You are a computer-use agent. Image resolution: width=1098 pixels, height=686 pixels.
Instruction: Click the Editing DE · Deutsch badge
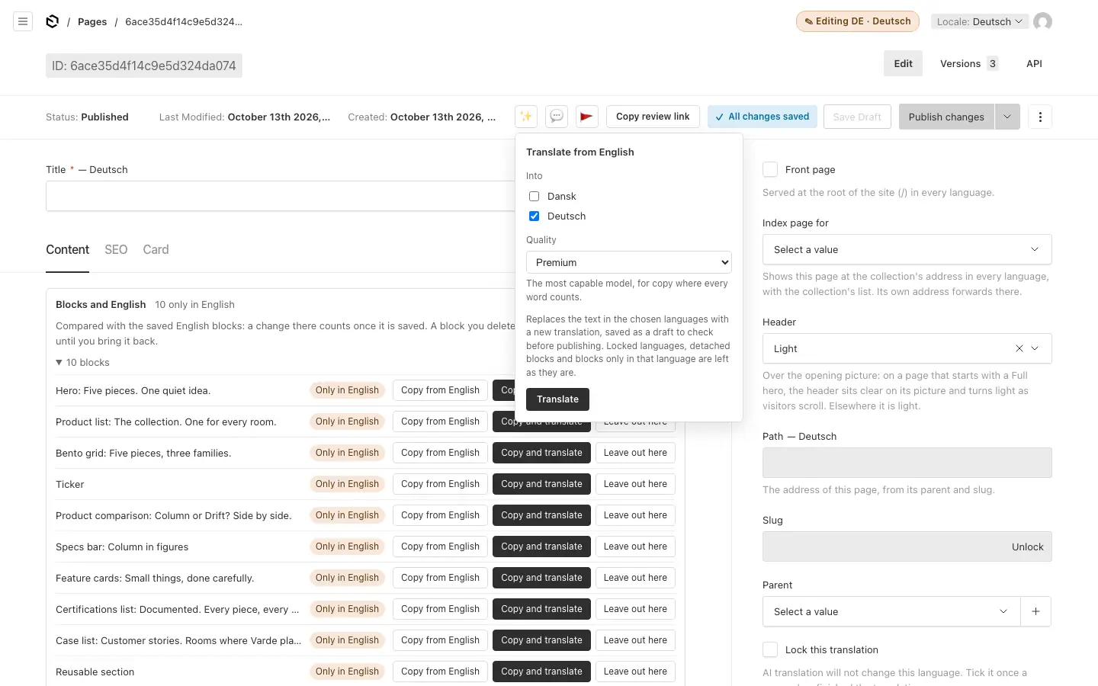point(857,21)
